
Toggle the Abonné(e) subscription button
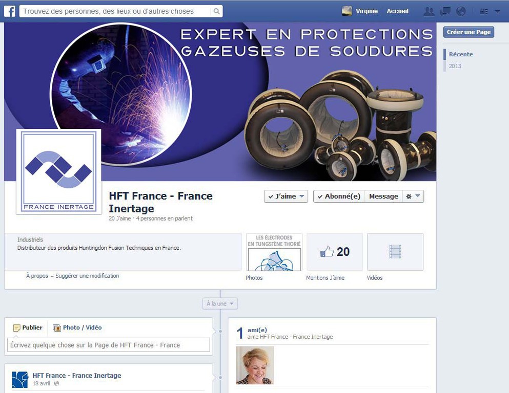tap(339, 196)
